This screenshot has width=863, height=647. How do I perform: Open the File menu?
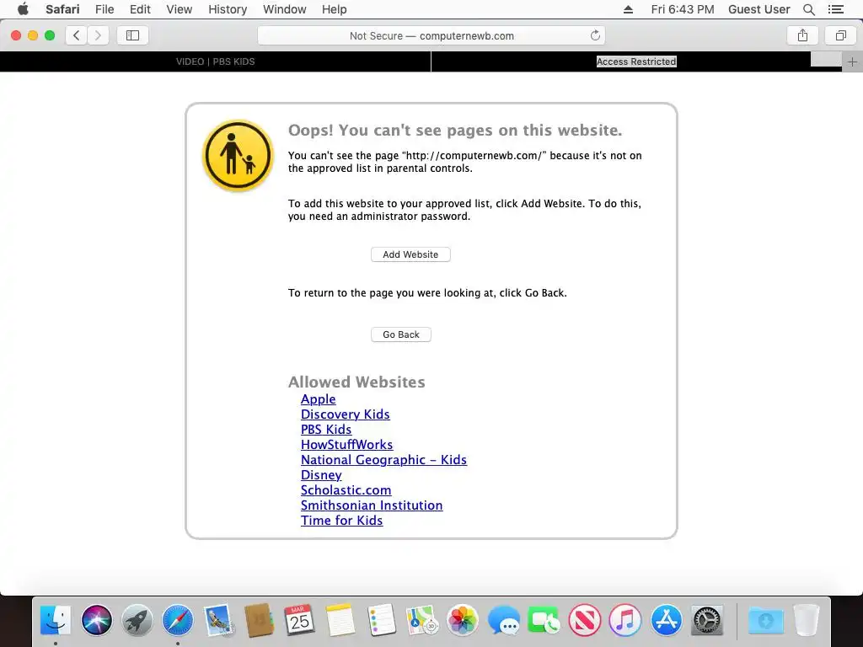[105, 9]
